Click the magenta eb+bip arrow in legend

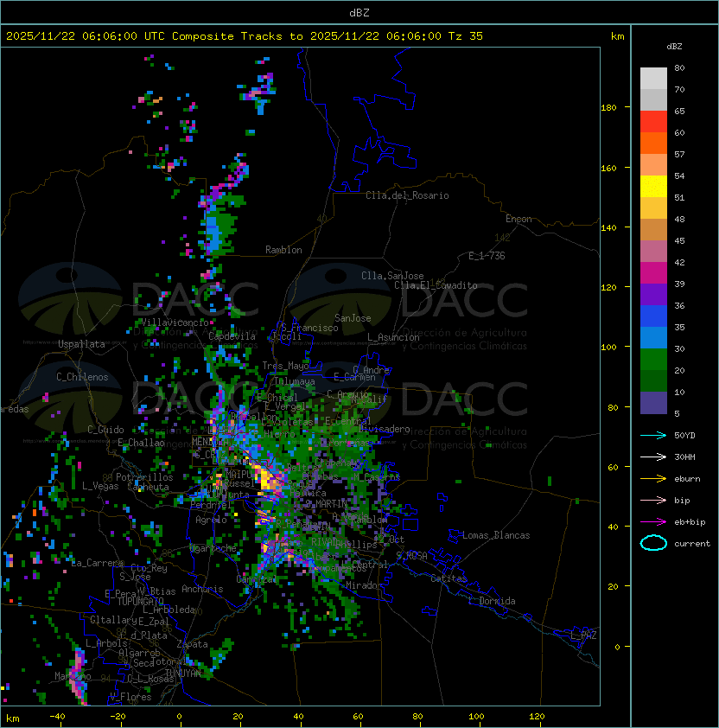click(x=653, y=522)
